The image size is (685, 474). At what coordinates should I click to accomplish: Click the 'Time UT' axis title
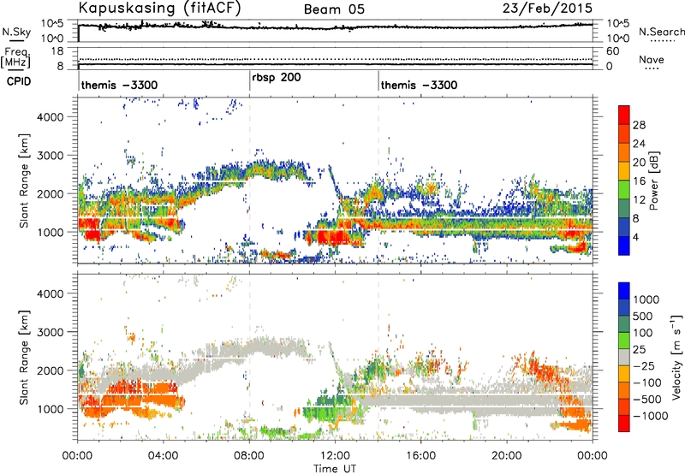point(335,469)
